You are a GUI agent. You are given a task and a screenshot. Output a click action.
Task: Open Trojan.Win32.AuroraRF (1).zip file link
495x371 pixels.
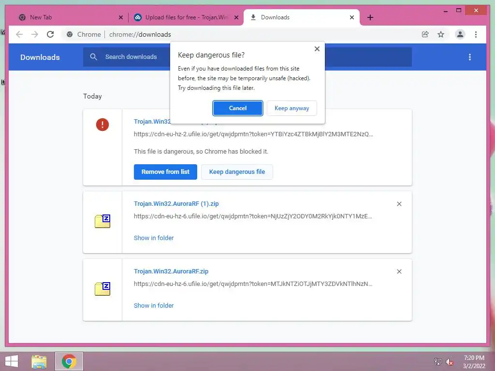(x=176, y=204)
